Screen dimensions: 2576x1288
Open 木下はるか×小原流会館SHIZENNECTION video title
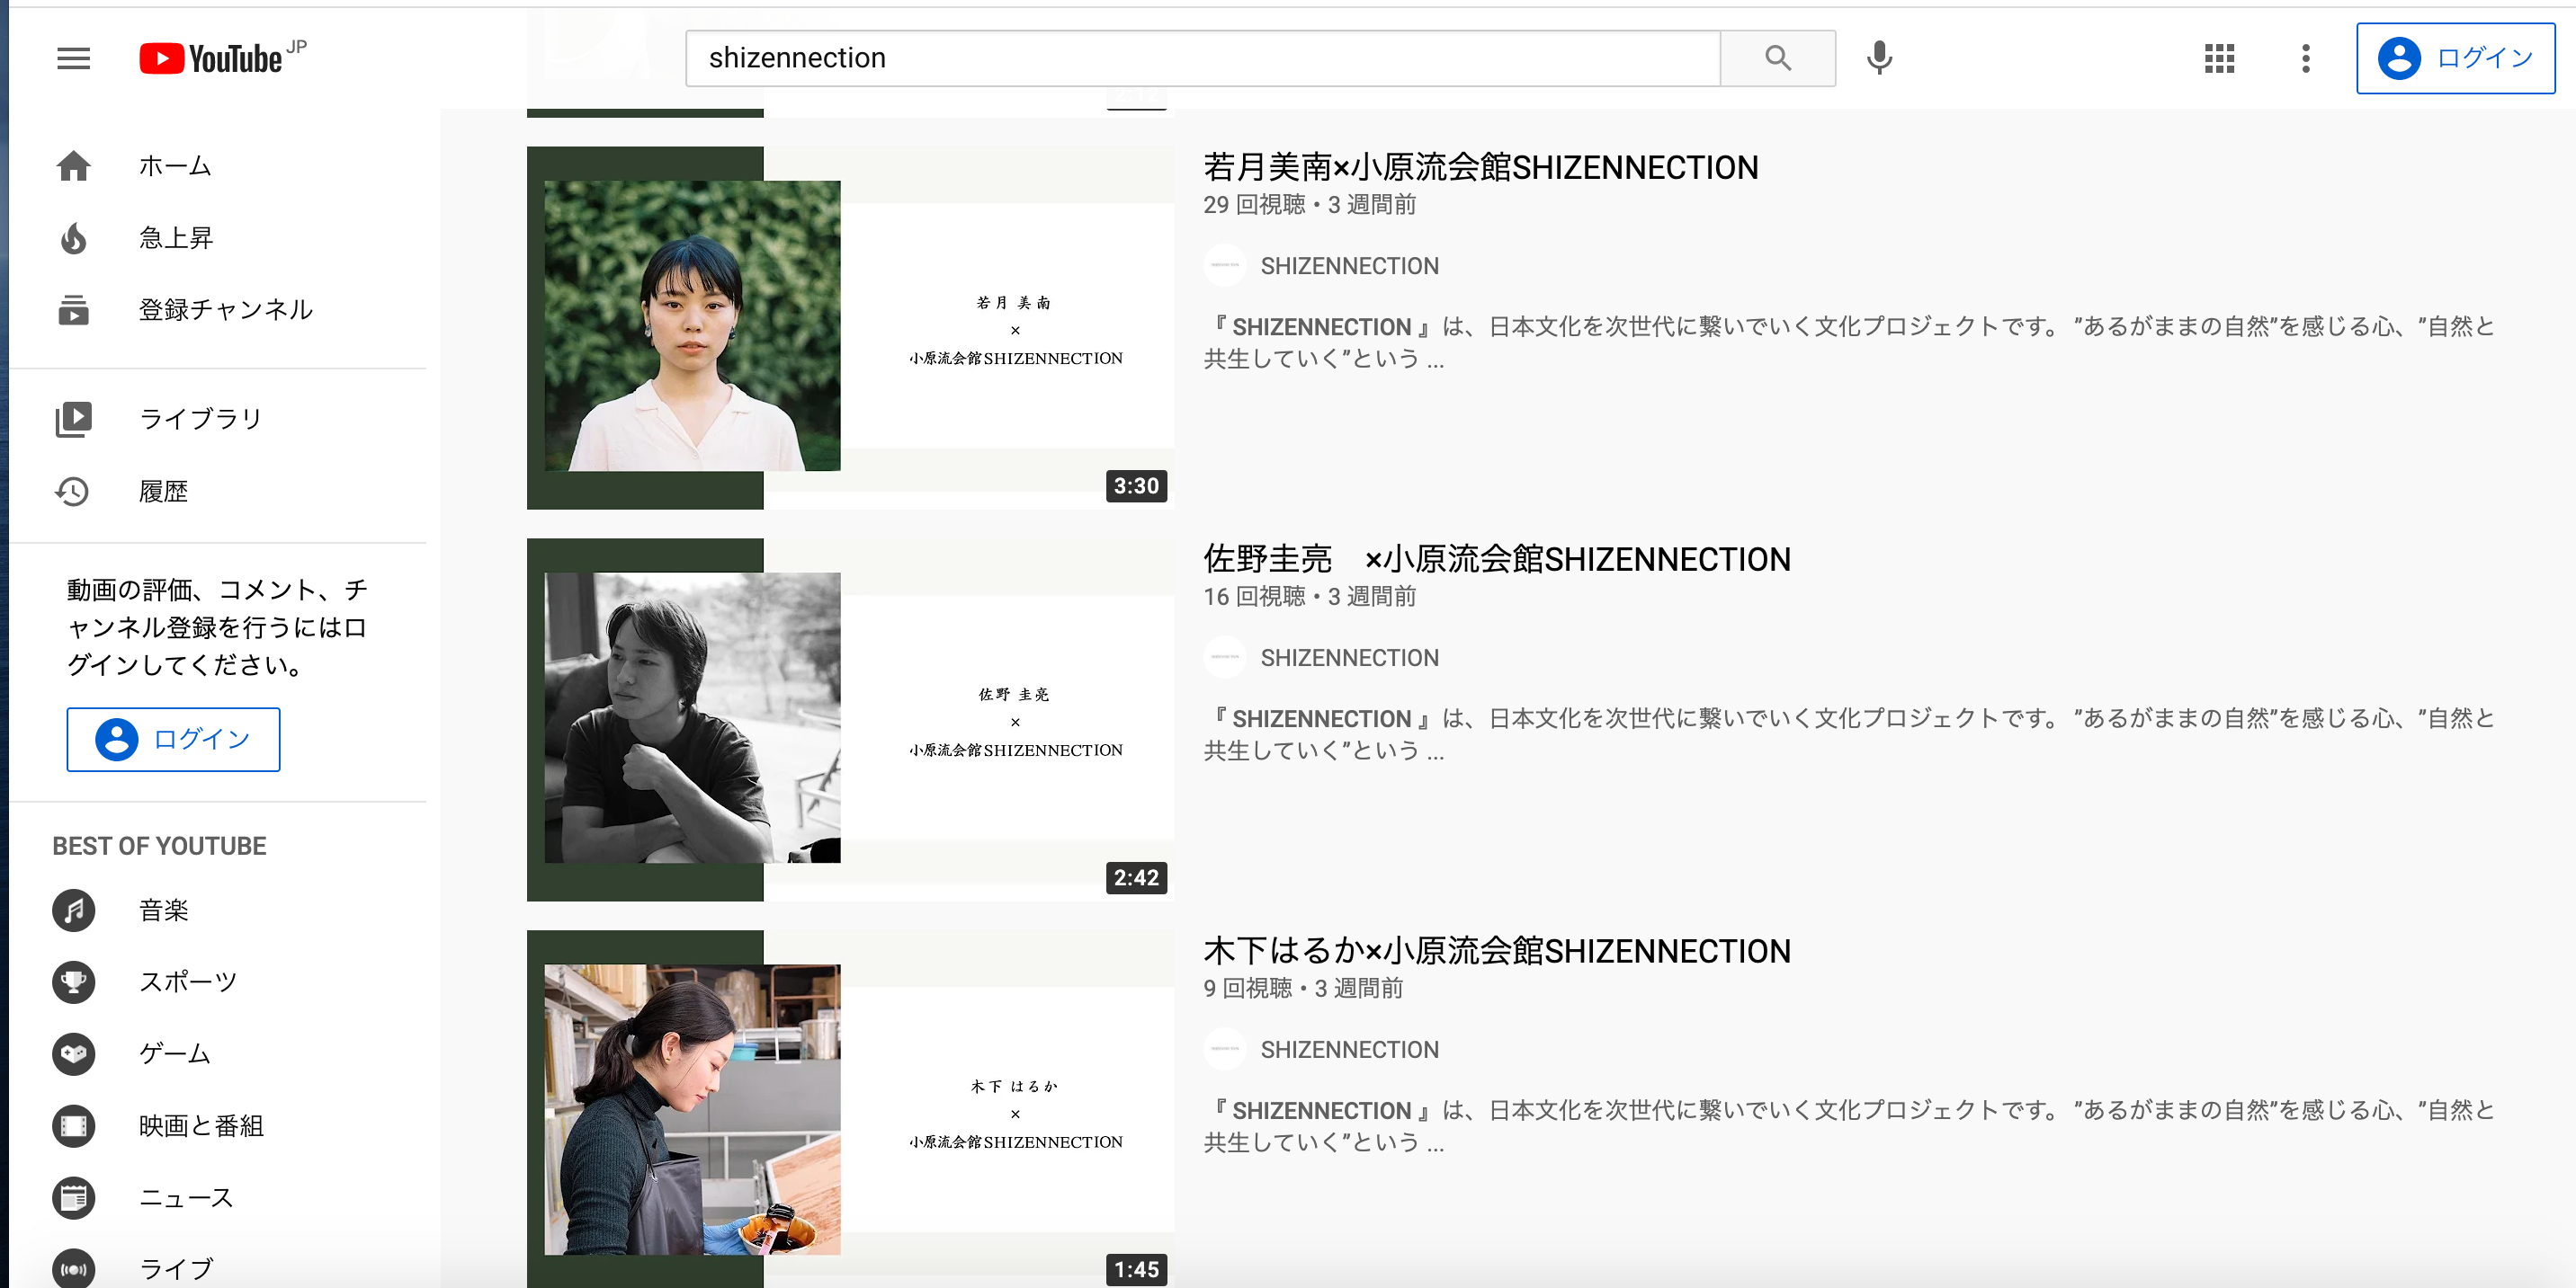point(1497,950)
